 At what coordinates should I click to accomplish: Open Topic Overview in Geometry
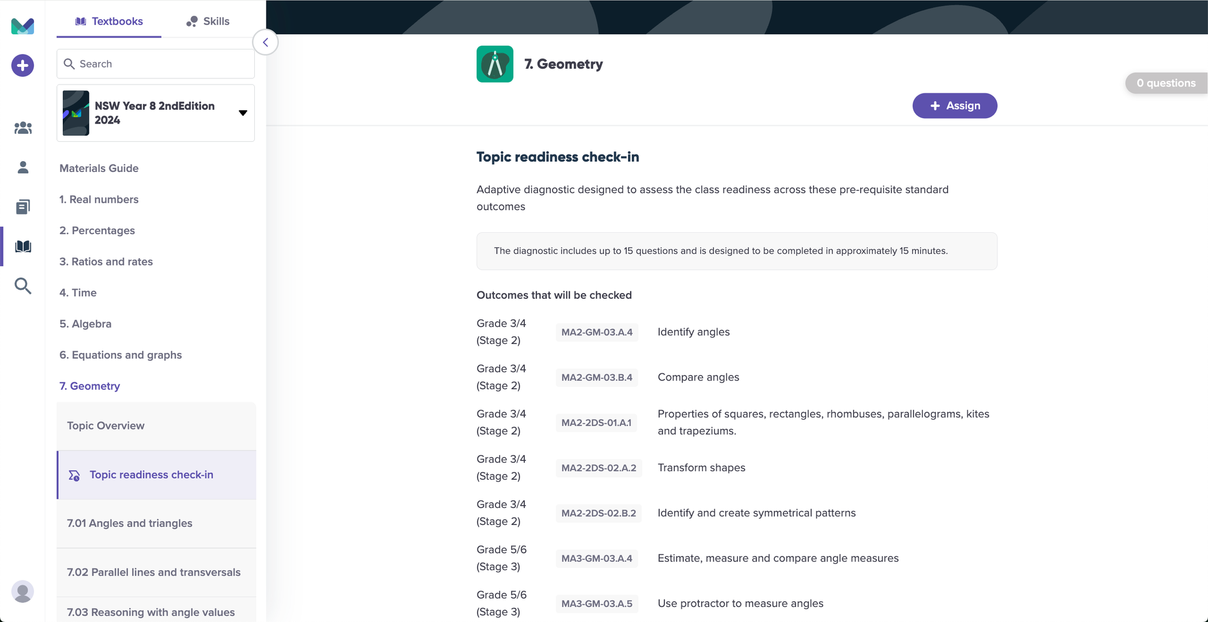coord(106,426)
